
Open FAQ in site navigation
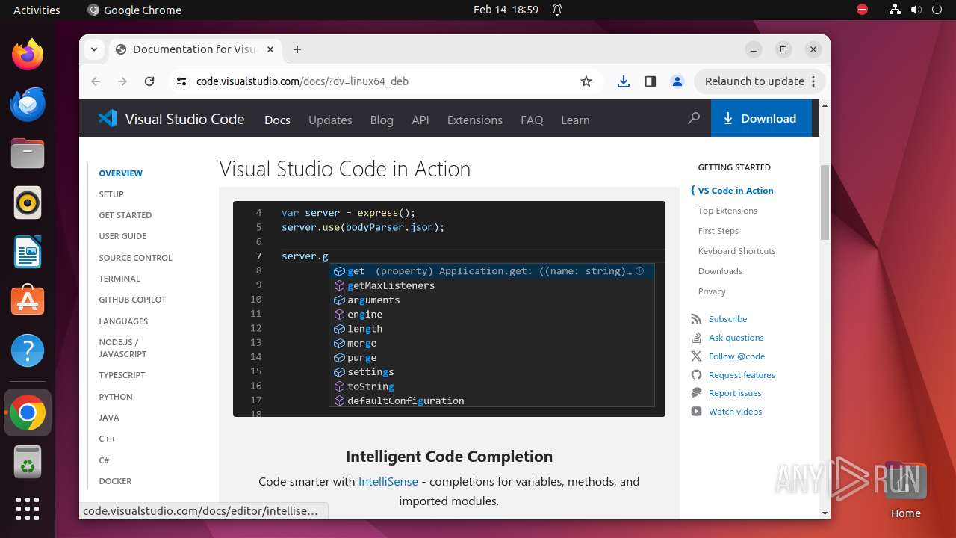tap(532, 120)
